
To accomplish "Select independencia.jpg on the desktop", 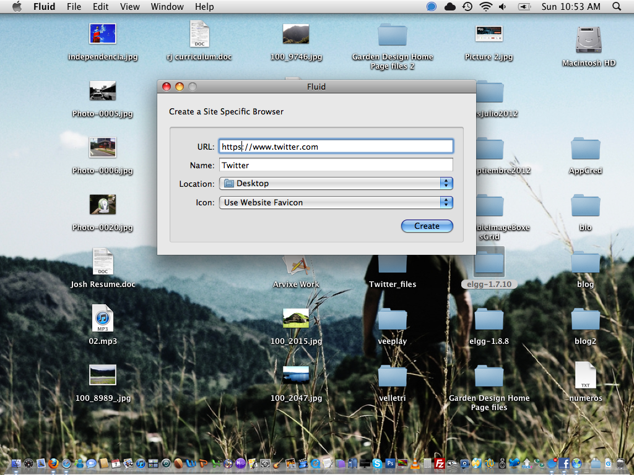I will click(x=103, y=33).
